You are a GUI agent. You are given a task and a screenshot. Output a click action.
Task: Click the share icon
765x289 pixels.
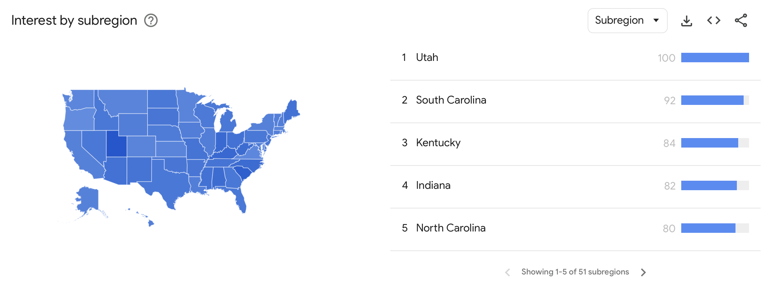[x=741, y=21]
